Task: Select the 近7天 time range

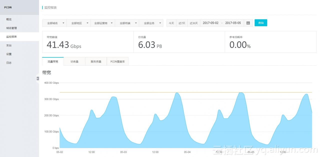Action: pyautogui.click(x=182, y=23)
